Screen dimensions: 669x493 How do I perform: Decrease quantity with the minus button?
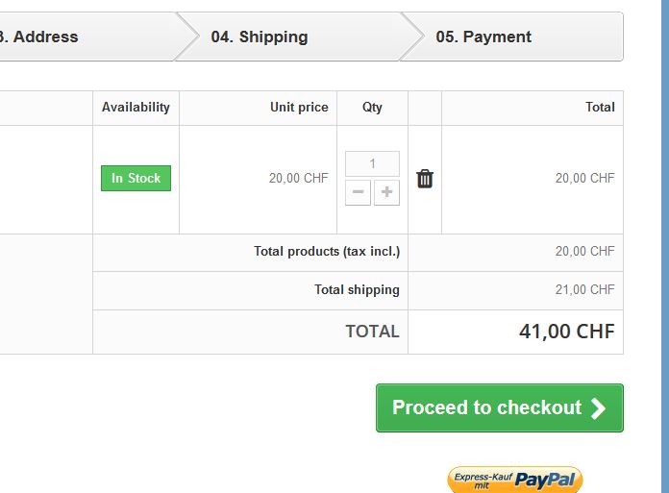(359, 192)
